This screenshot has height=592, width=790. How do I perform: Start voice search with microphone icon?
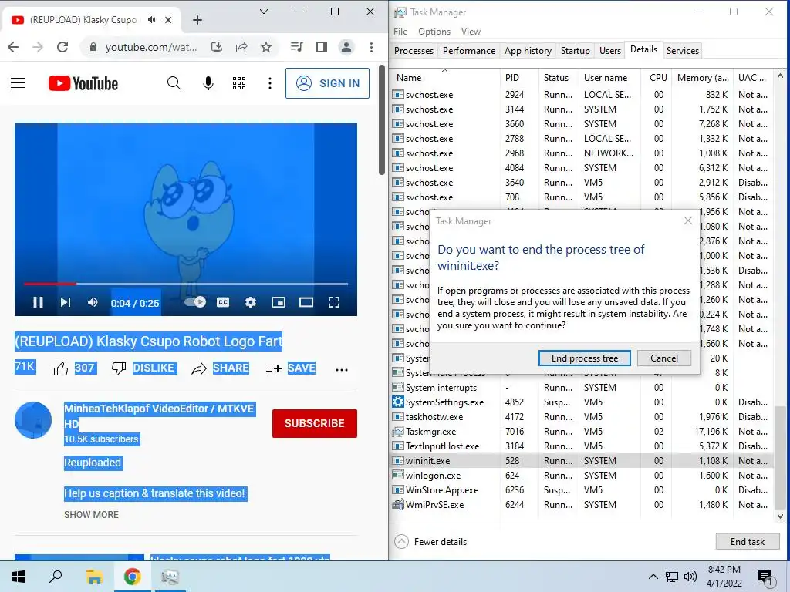(208, 83)
